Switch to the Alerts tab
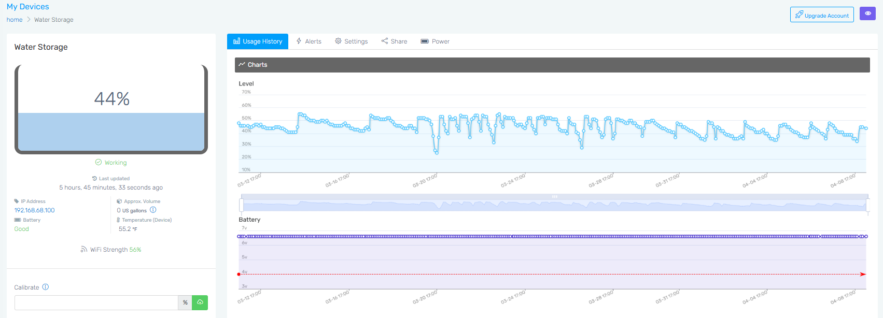Screen dimensions: 883x318 tap(309, 41)
